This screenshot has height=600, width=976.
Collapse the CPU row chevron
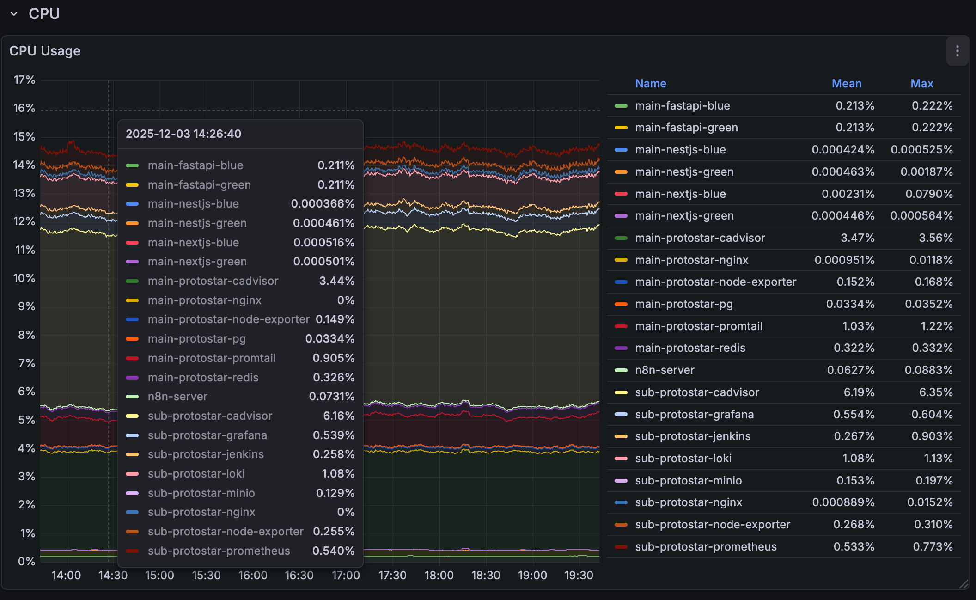point(14,14)
